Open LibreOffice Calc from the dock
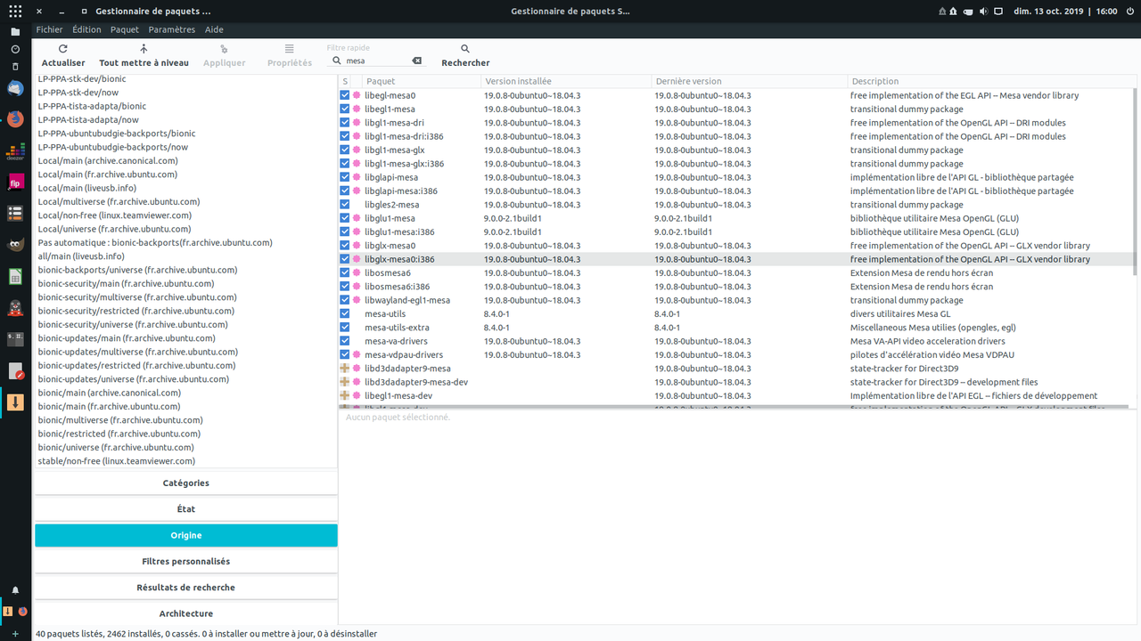Screen dimensions: 1141x641 [x=15, y=276]
